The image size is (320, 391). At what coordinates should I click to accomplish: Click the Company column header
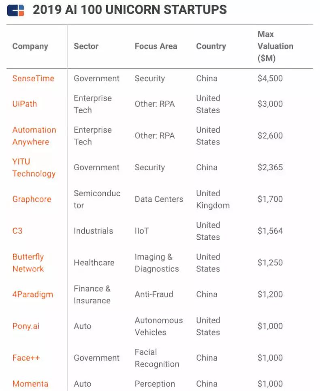click(30, 46)
